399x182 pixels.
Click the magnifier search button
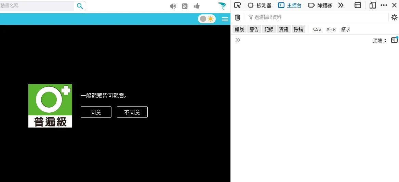point(80,6)
